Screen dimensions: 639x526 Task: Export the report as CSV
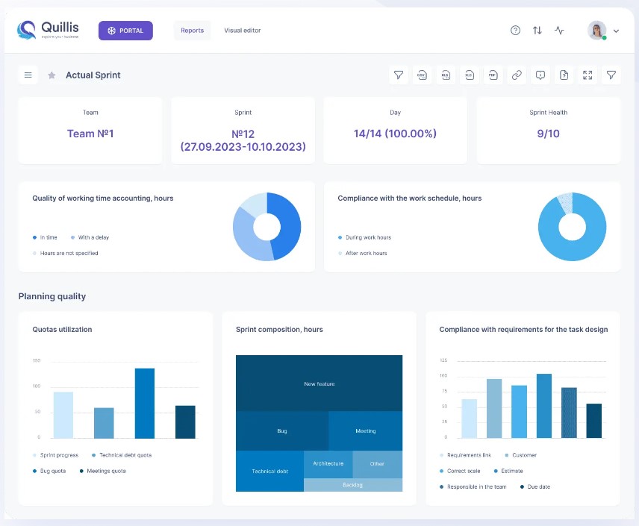click(x=422, y=75)
